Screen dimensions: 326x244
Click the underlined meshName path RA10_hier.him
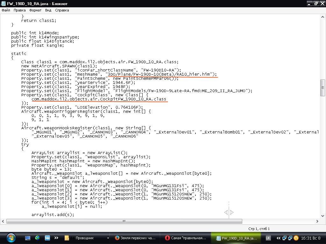[x=162, y=74]
